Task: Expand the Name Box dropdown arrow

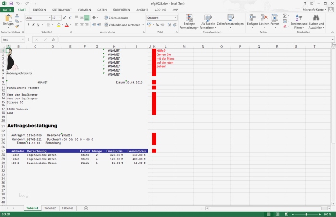Action: tap(23, 40)
